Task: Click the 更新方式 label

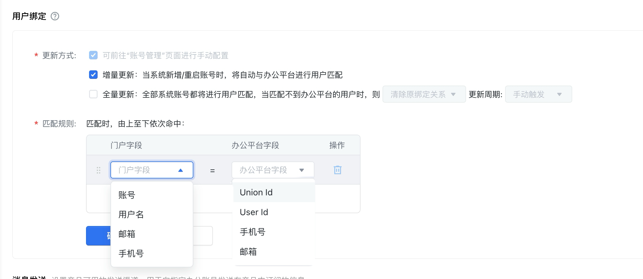Action: pyautogui.click(x=59, y=55)
